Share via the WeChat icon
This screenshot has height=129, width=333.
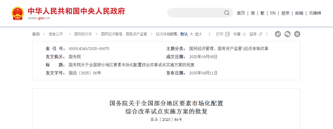click(x=288, y=34)
